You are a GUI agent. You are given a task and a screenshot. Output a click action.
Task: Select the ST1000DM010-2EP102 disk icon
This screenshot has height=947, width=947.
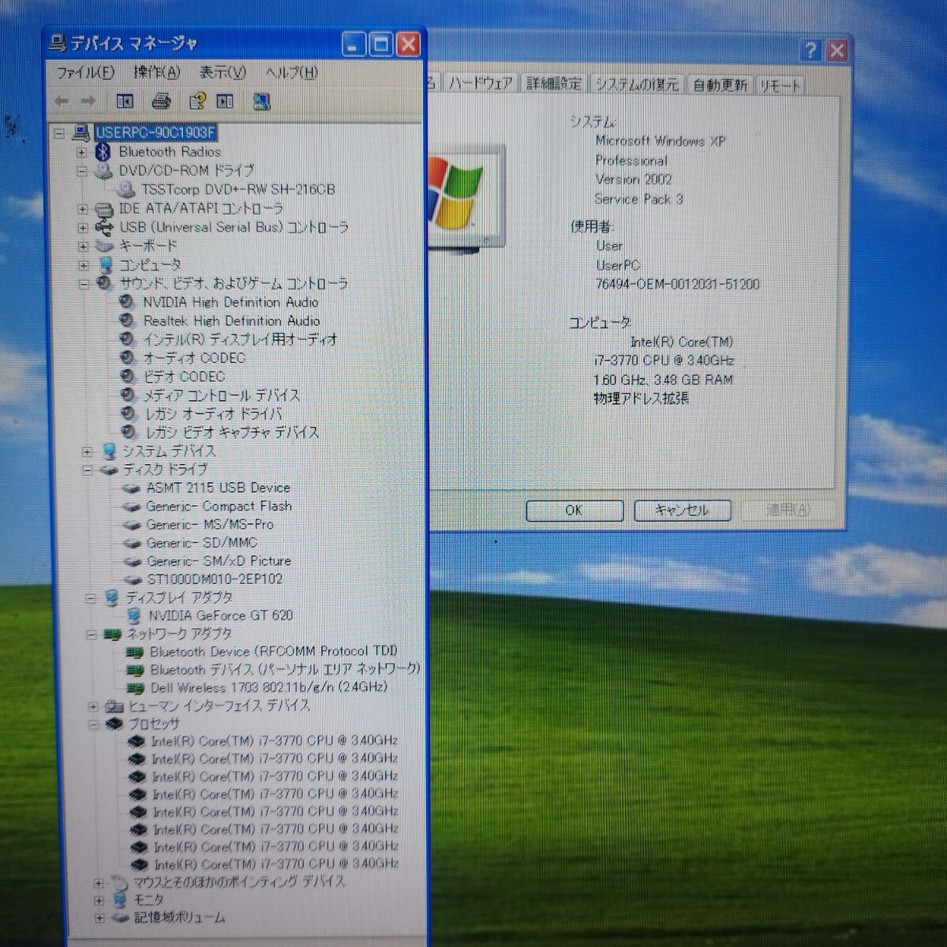tap(133, 579)
